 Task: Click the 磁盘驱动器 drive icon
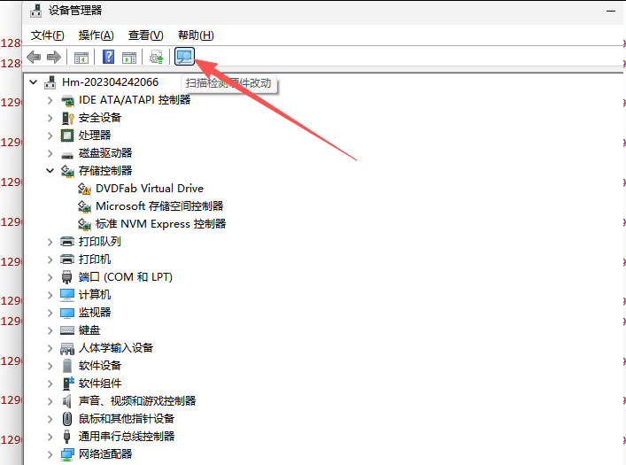[x=67, y=155]
